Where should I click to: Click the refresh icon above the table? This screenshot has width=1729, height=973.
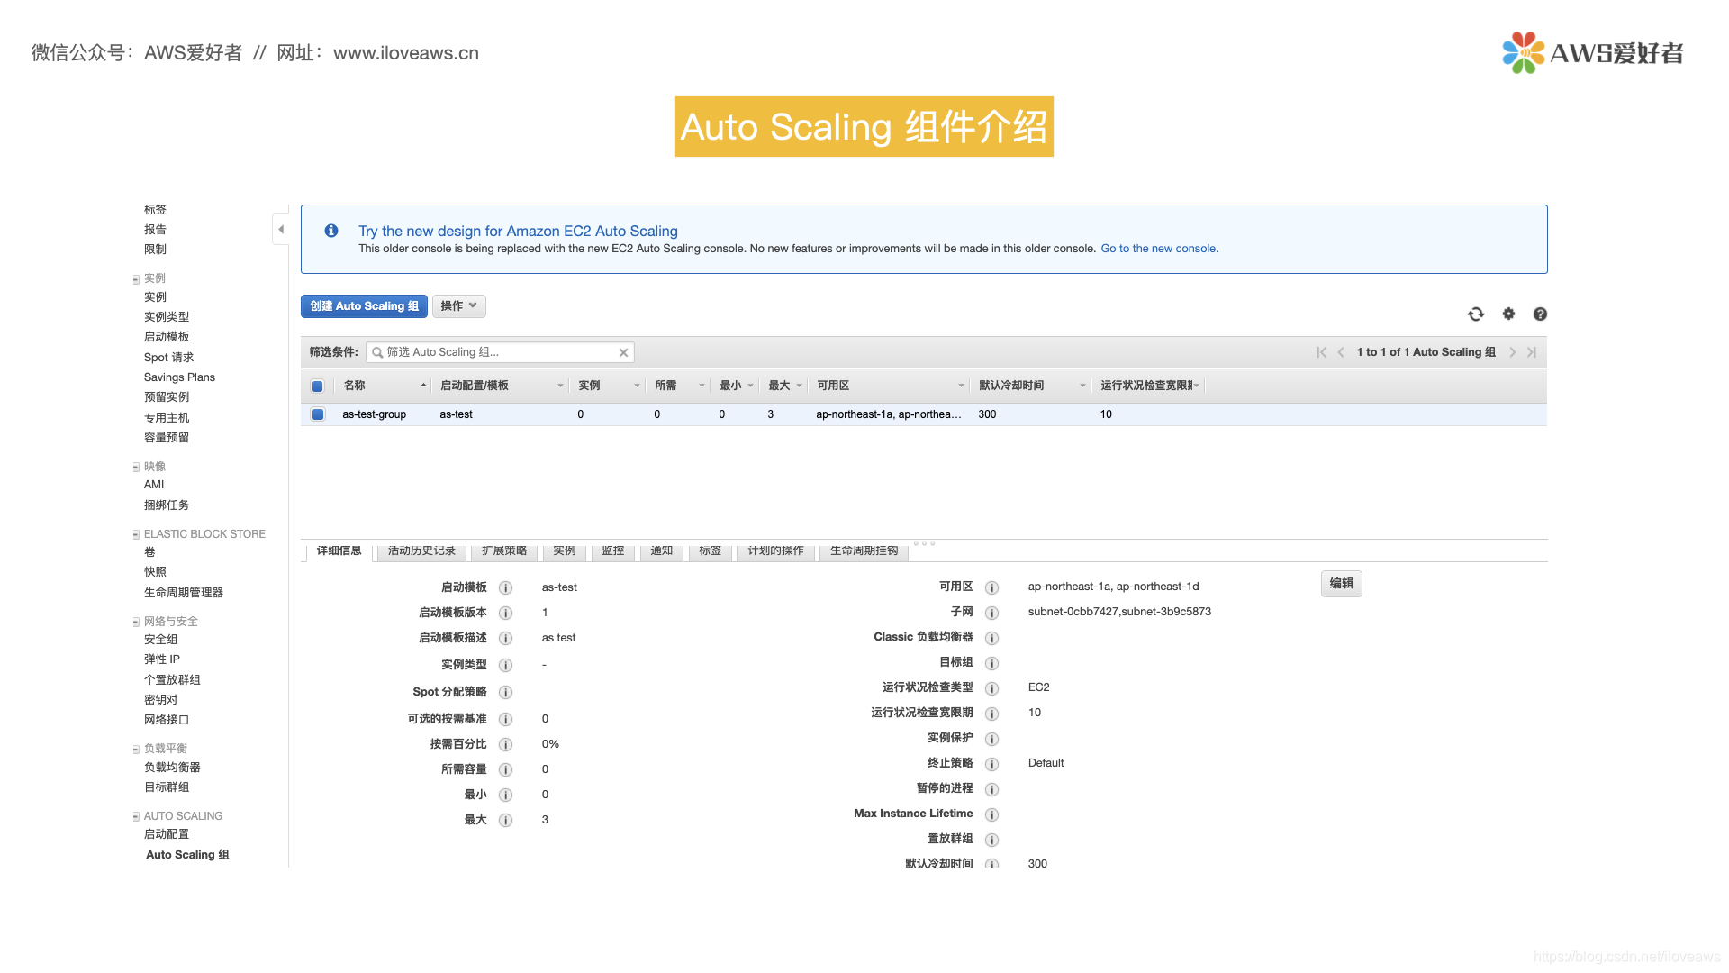(x=1476, y=314)
